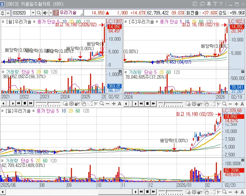Click the 우리기술 stock name field
This screenshot has width=246, height=196.
pos(71,13)
